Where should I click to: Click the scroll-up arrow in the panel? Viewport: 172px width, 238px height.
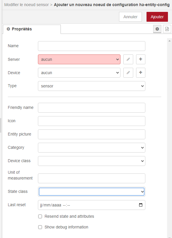pyautogui.click(x=170, y=41)
